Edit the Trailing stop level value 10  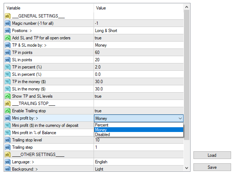pyautogui.click(x=139, y=140)
